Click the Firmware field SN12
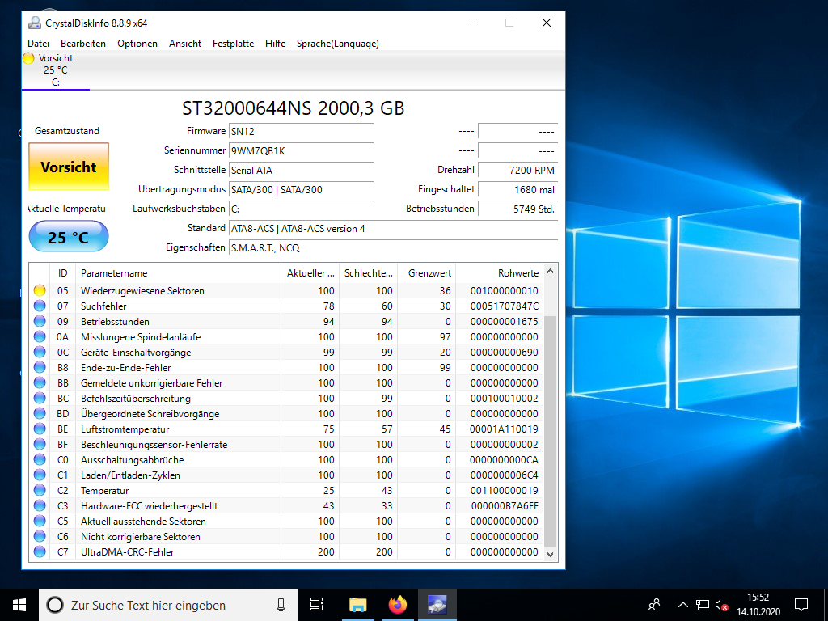828x621 pixels. 301,132
